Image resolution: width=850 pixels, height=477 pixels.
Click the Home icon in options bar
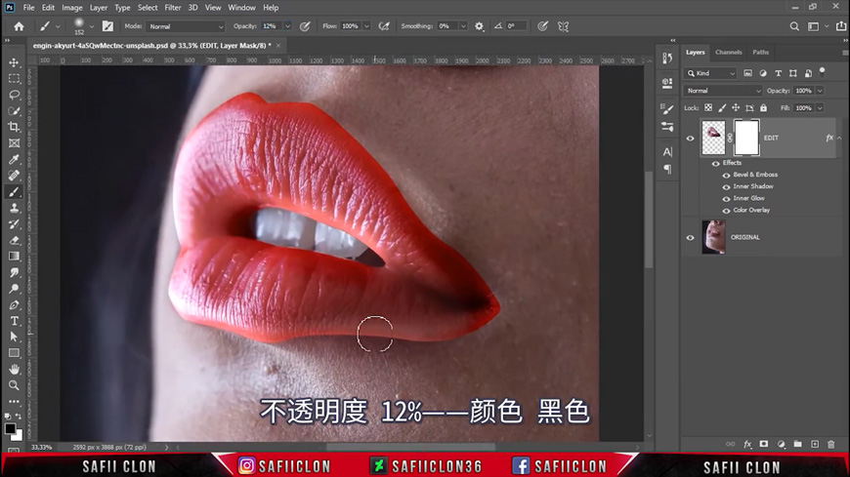(x=19, y=26)
